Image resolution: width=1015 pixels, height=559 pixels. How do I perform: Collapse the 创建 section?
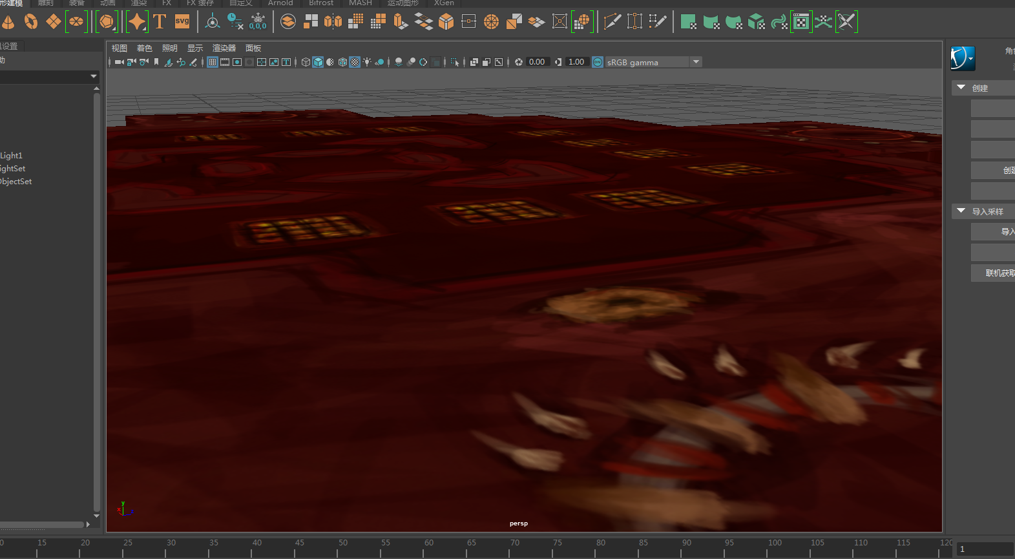tap(961, 87)
